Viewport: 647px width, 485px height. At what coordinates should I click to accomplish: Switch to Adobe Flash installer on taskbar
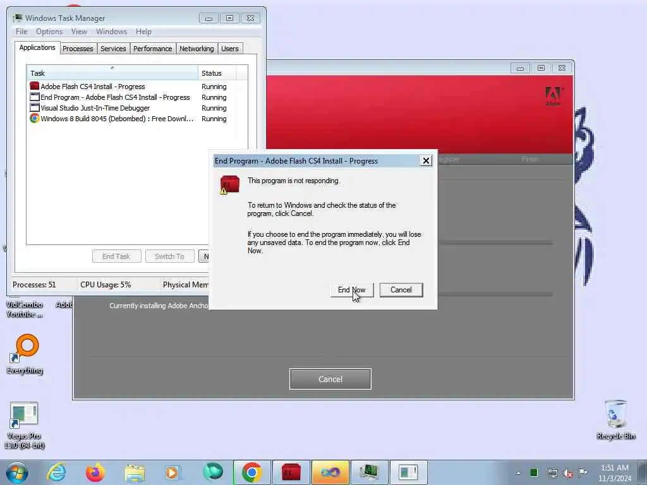pyautogui.click(x=291, y=472)
